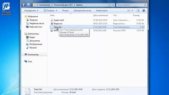Screen dimensions: 169x95
Task: Click the Видео library icon
Action: click(27, 37)
